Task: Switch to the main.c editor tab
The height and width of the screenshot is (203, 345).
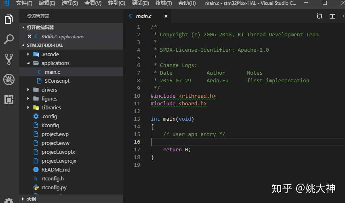Action: (x=147, y=16)
